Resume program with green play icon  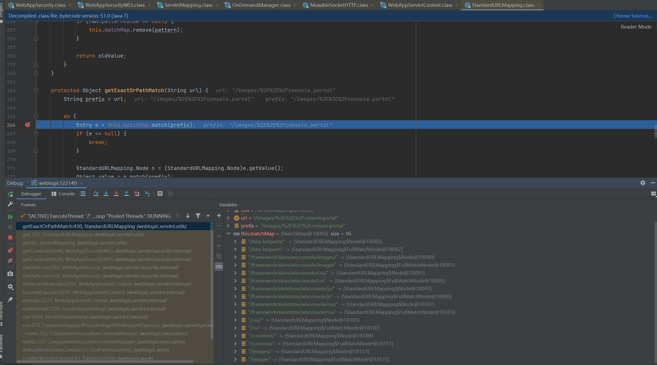click(x=10, y=217)
